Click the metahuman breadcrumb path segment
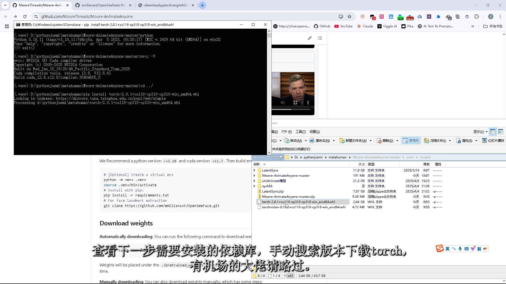 coord(337,157)
